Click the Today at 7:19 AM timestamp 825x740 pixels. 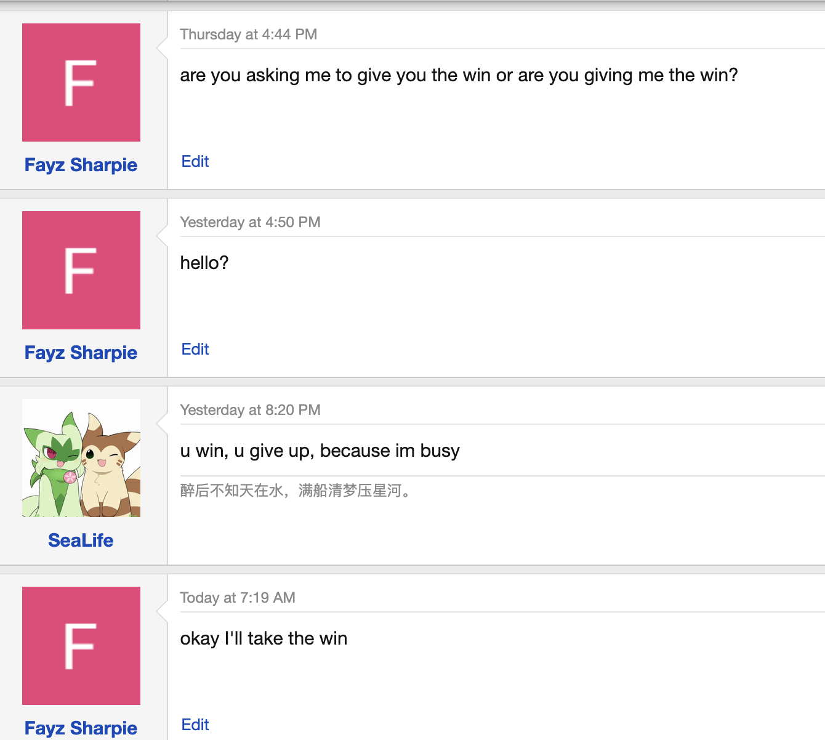click(x=237, y=597)
